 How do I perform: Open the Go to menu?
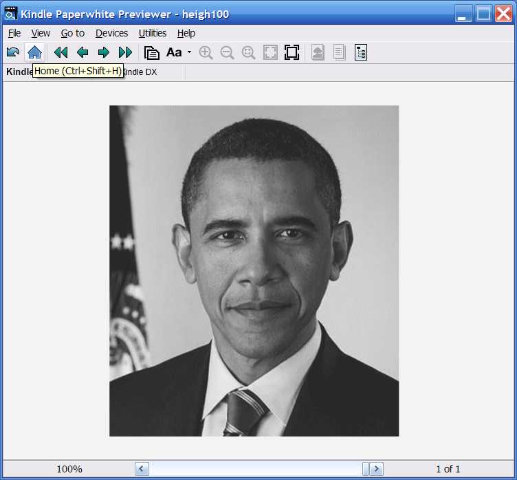tap(73, 33)
